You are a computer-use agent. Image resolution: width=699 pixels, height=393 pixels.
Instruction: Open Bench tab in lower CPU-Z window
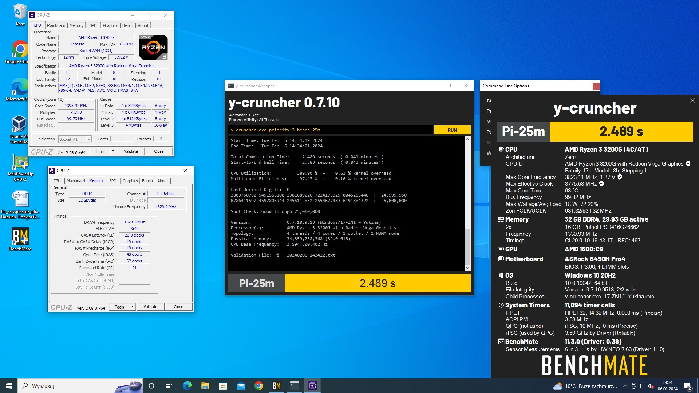[x=147, y=181]
